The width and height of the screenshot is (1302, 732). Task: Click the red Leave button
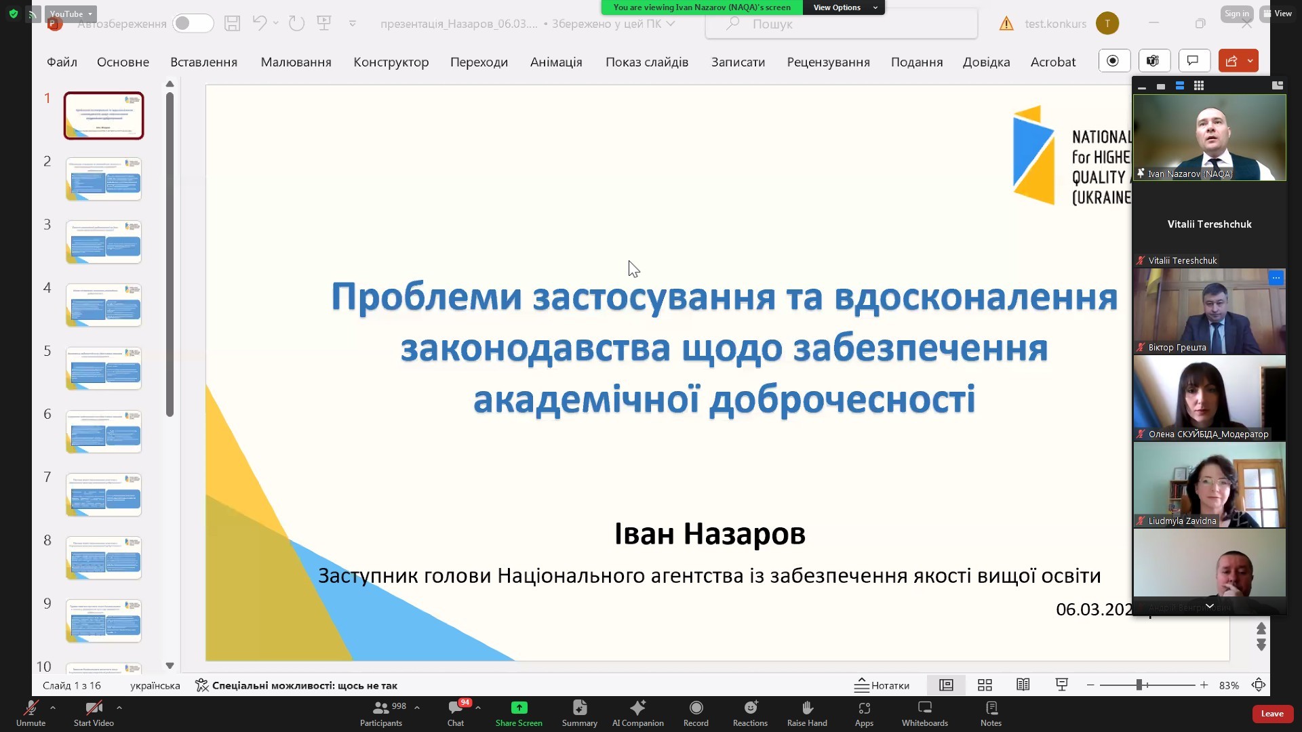(1271, 714)
